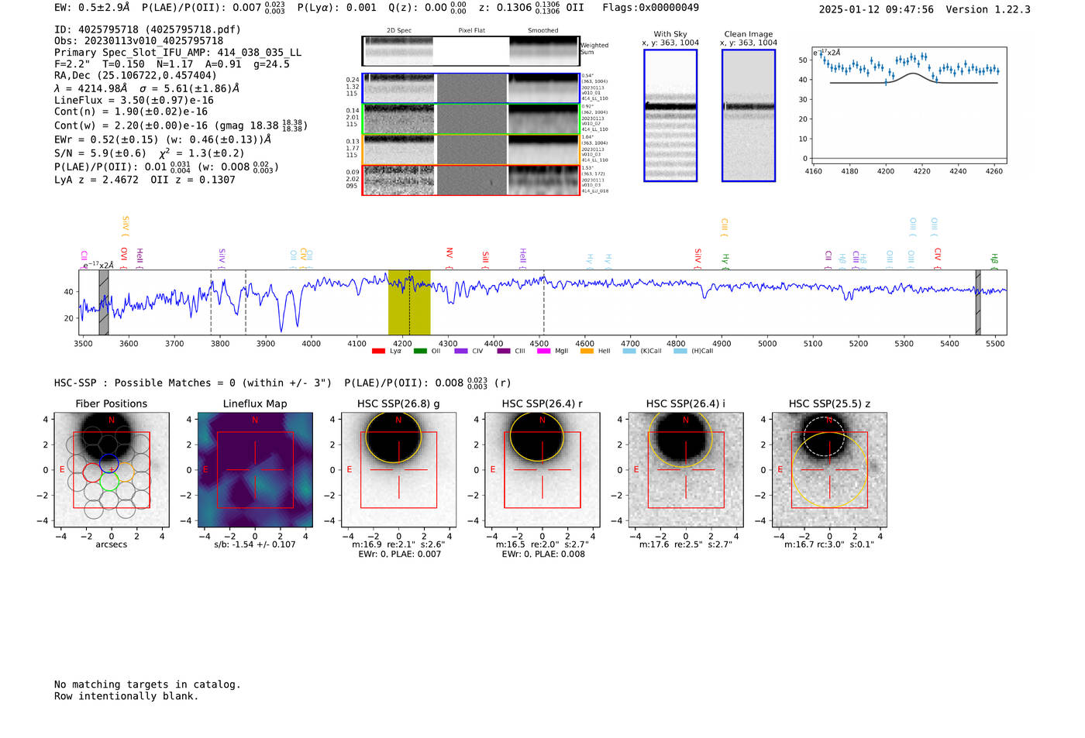The width and height of the screenshot is (1085, 738).
Task: Open the HSC SSP(26.4) r image
Action: (542, 470)
